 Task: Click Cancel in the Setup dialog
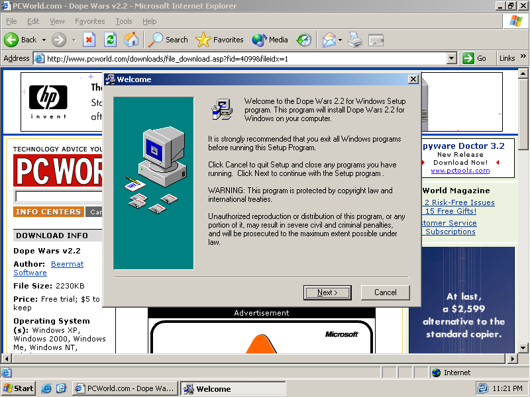386,292
